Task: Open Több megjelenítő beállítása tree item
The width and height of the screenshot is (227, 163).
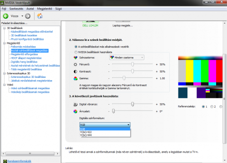Action: pyautogui.click(x=26, y=69)
